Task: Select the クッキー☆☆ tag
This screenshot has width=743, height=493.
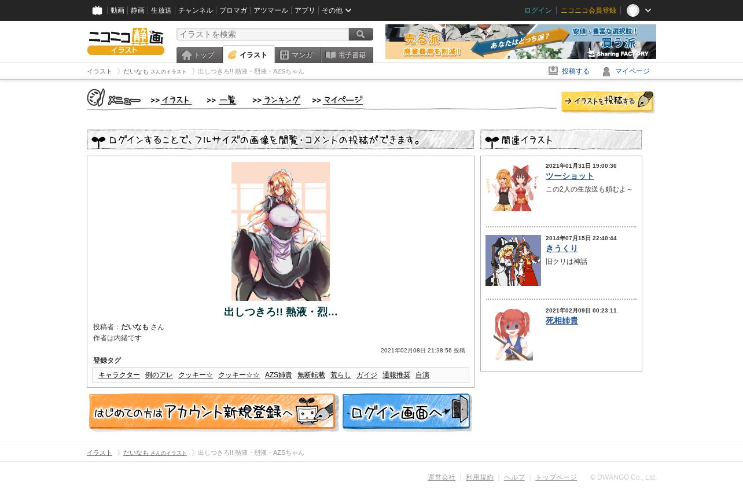Action: pos(239,375)
